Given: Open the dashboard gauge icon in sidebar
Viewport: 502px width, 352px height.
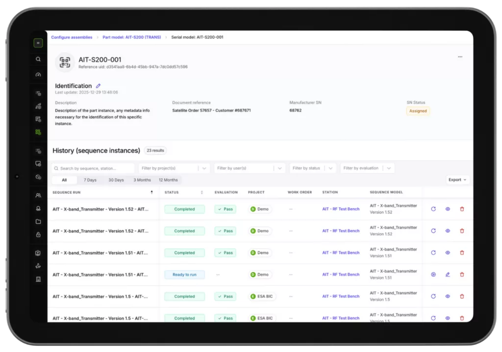Looking at the screenshot, I should point(38,75).
